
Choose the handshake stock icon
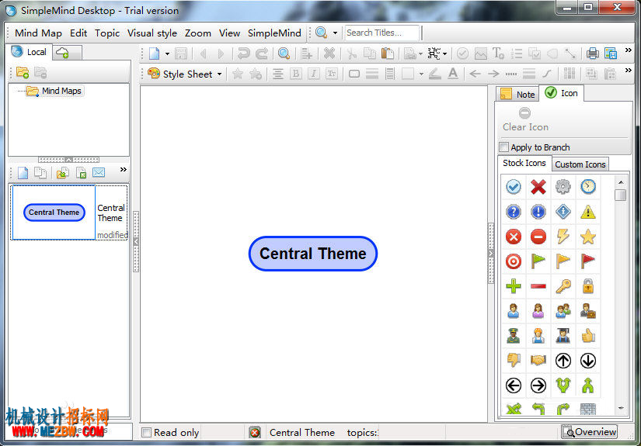coord(538,361)
